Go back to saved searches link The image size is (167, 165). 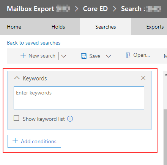[x=34, y=43]
